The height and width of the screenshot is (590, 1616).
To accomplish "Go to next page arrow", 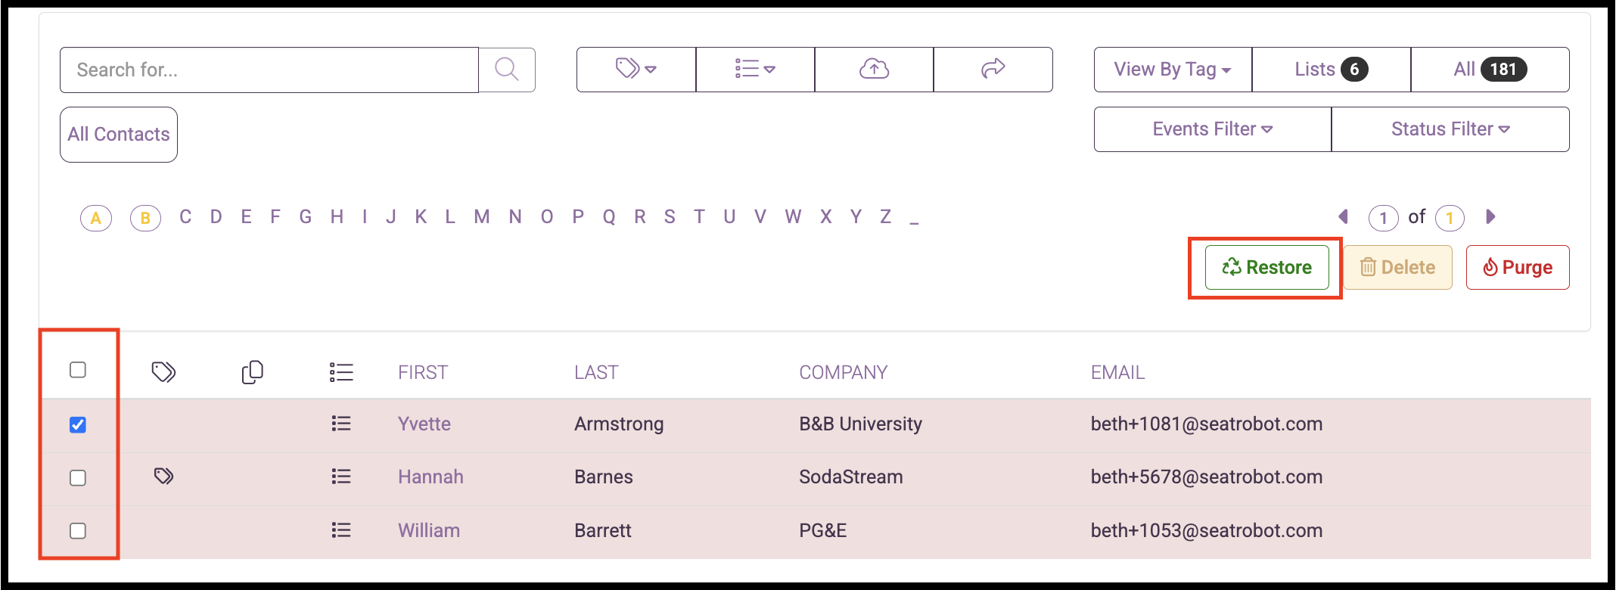I will click(1490, 217).
